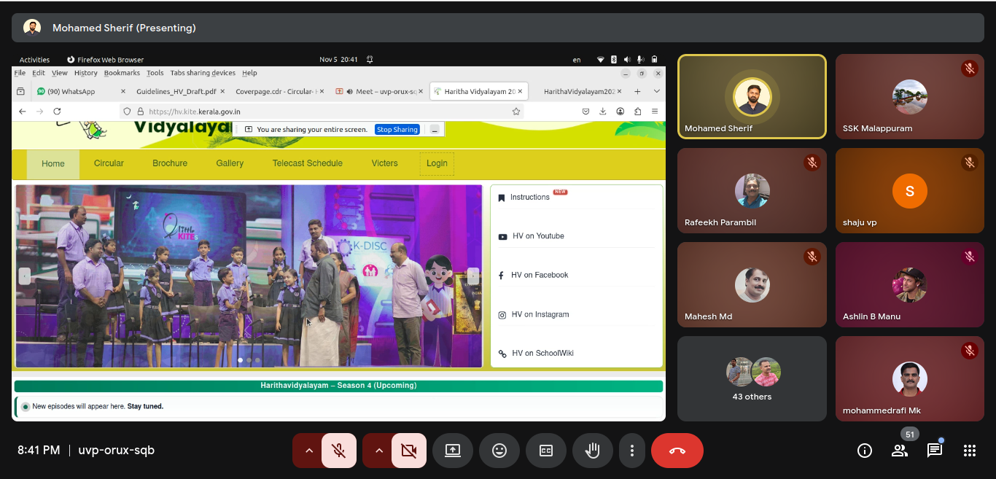This screenshot has width=996, height=479.
Task: Open the emoji reactions button
Action: click(499, 451)
